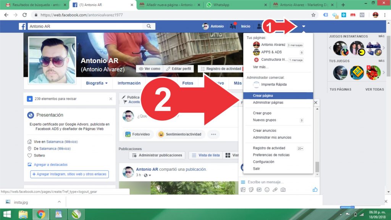Click Agregar a destacados link
Image resolution: width=391 pixels, height=220 pixels.
point(51,165)
